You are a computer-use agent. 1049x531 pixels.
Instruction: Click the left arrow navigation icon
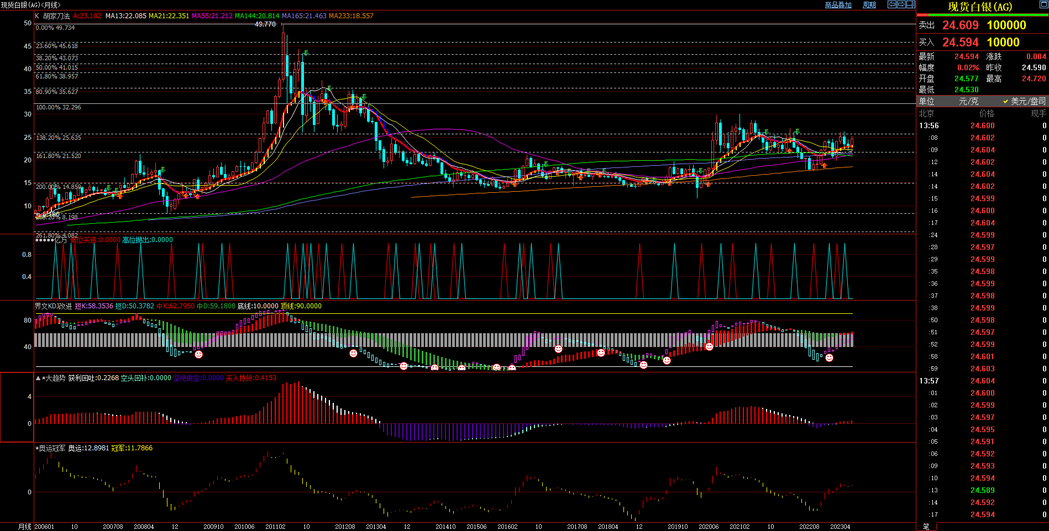click(891, 4)
